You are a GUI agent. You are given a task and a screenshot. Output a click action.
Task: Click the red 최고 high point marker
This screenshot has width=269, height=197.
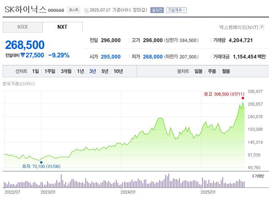click(x=243, y=98)
